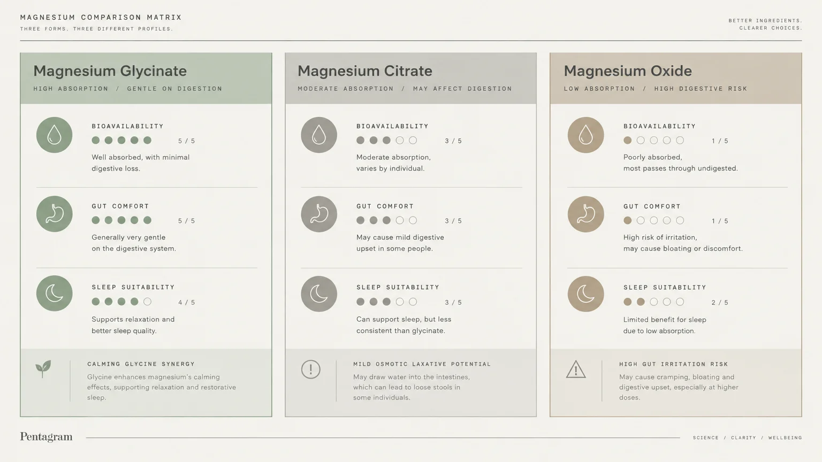Click the 2 / 5 score for Oxide sleep

pos(720,303)
